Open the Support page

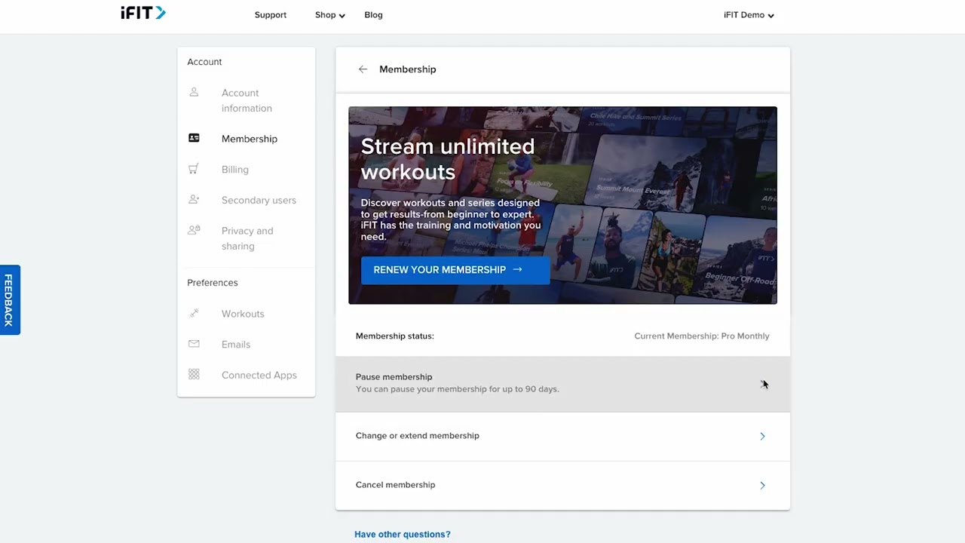tap(271, 15)
